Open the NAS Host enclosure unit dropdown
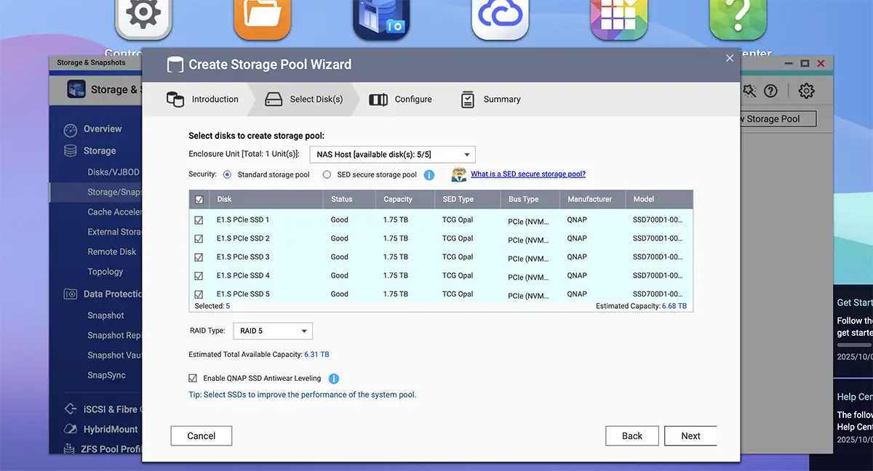Image resolution: width=873 pixels, height=471 pixels. click(392, 154)
